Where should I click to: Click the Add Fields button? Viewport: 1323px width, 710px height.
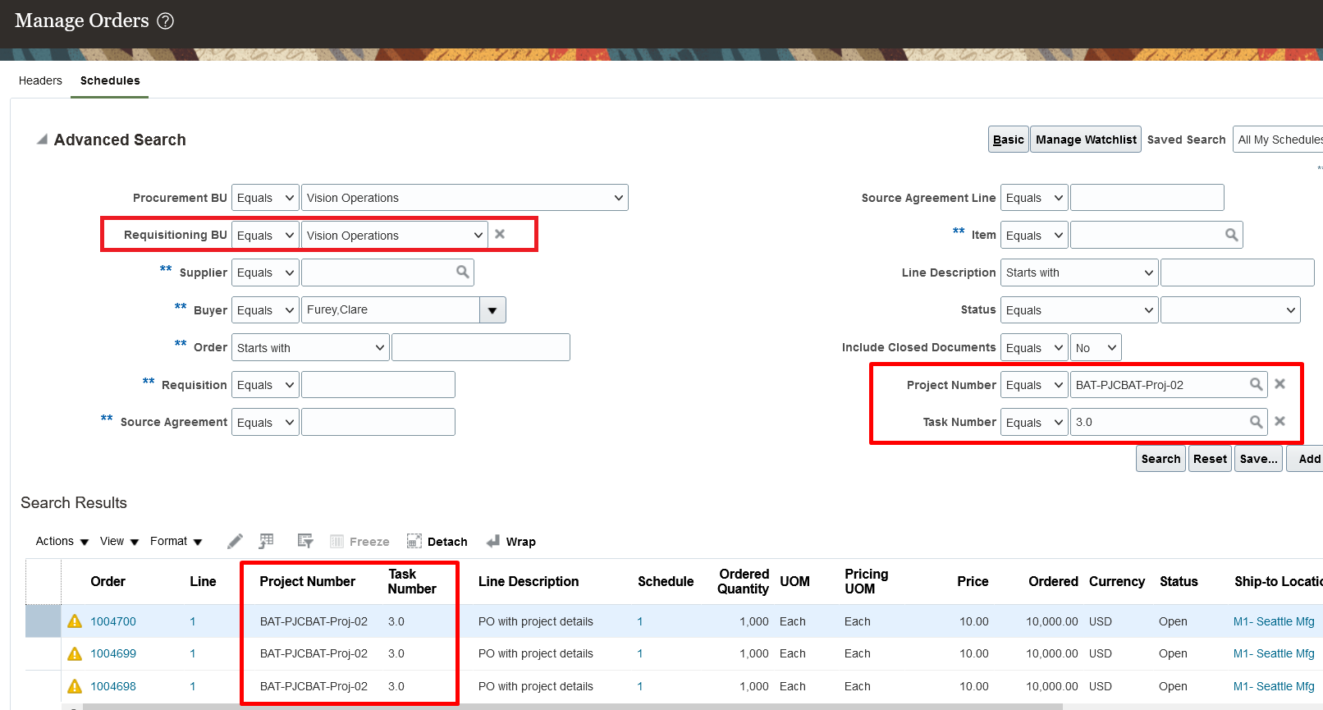(x=1307, y=459)
